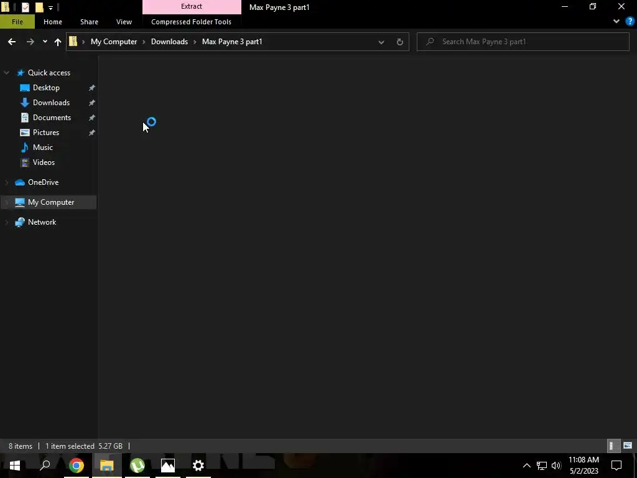Switch to the Home ribbon tab
Viewport: 637px width, 478px height.
point(53,22)
